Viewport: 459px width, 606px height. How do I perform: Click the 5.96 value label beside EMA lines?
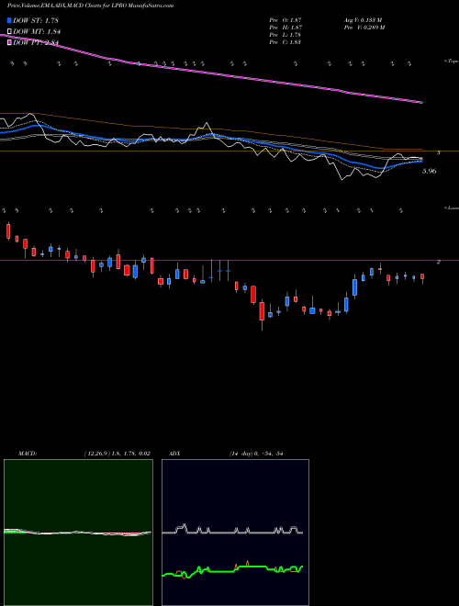click(430, 171)
